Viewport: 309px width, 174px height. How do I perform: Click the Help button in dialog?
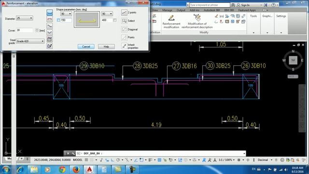(x=106, y=46)
